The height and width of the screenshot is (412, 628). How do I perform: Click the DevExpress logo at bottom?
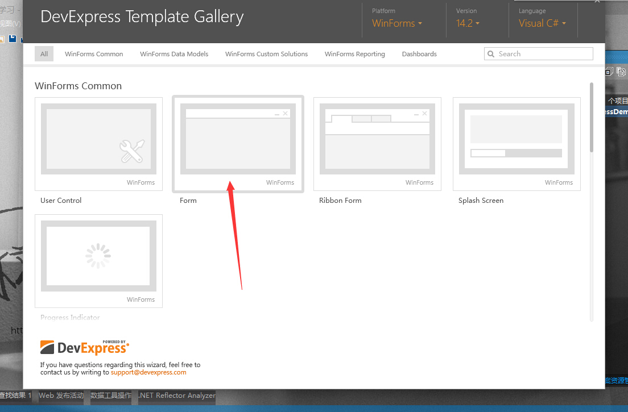click(x=85, y=347)
